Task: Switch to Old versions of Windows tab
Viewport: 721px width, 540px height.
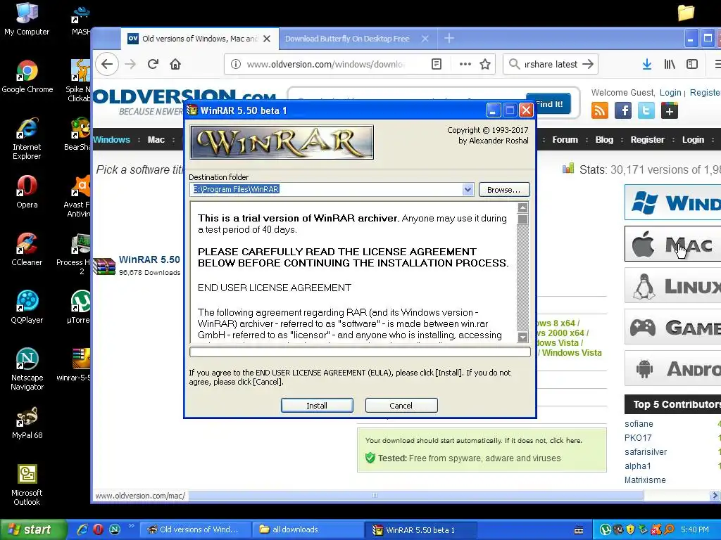Action: click(200, 39)
